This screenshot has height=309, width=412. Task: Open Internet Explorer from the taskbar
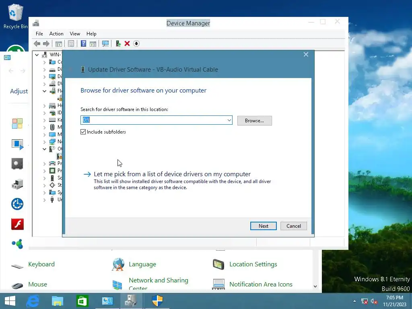(33, 301)
